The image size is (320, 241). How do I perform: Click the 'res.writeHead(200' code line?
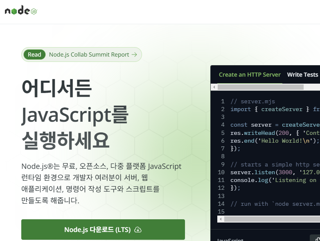pyautogui.click(x=275, y=133)
